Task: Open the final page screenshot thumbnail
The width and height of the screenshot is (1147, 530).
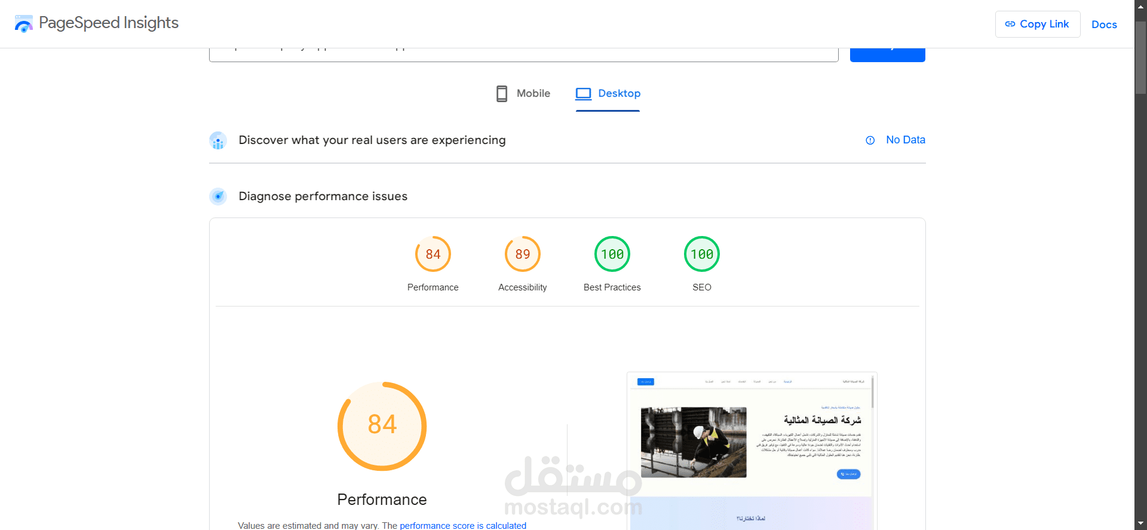Action: pyautogui.click(x=752, y=451)
